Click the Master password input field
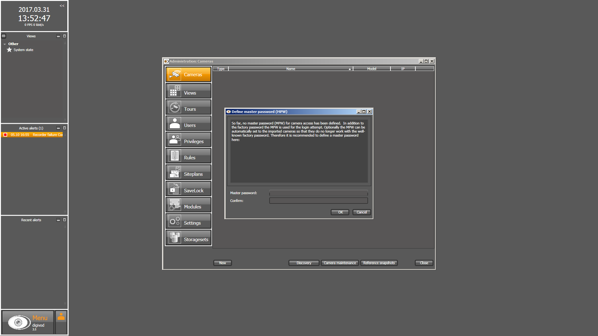 [x=318, y=193]
